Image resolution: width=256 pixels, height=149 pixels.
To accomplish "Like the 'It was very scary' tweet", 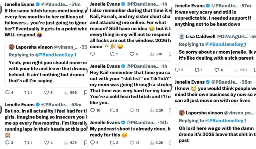I will click(216, 70).
